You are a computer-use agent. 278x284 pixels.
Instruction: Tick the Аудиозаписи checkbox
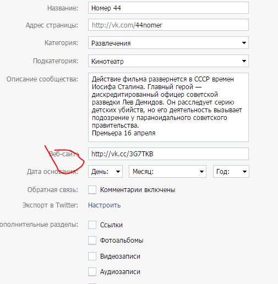click(x=92, y=272)
